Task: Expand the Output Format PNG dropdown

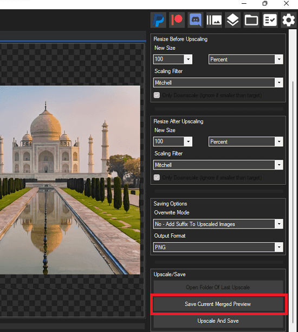Action: pyautogui.click(x=218, y=247)
